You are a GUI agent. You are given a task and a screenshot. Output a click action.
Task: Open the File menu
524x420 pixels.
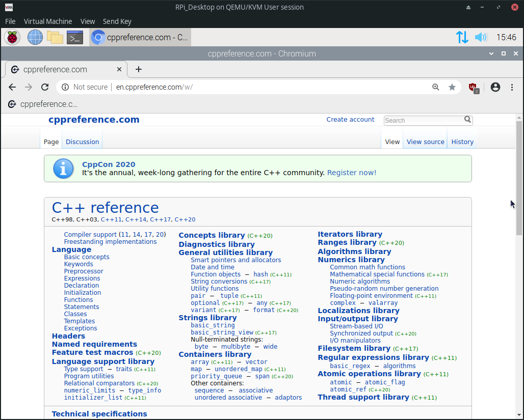click(10, 21)
